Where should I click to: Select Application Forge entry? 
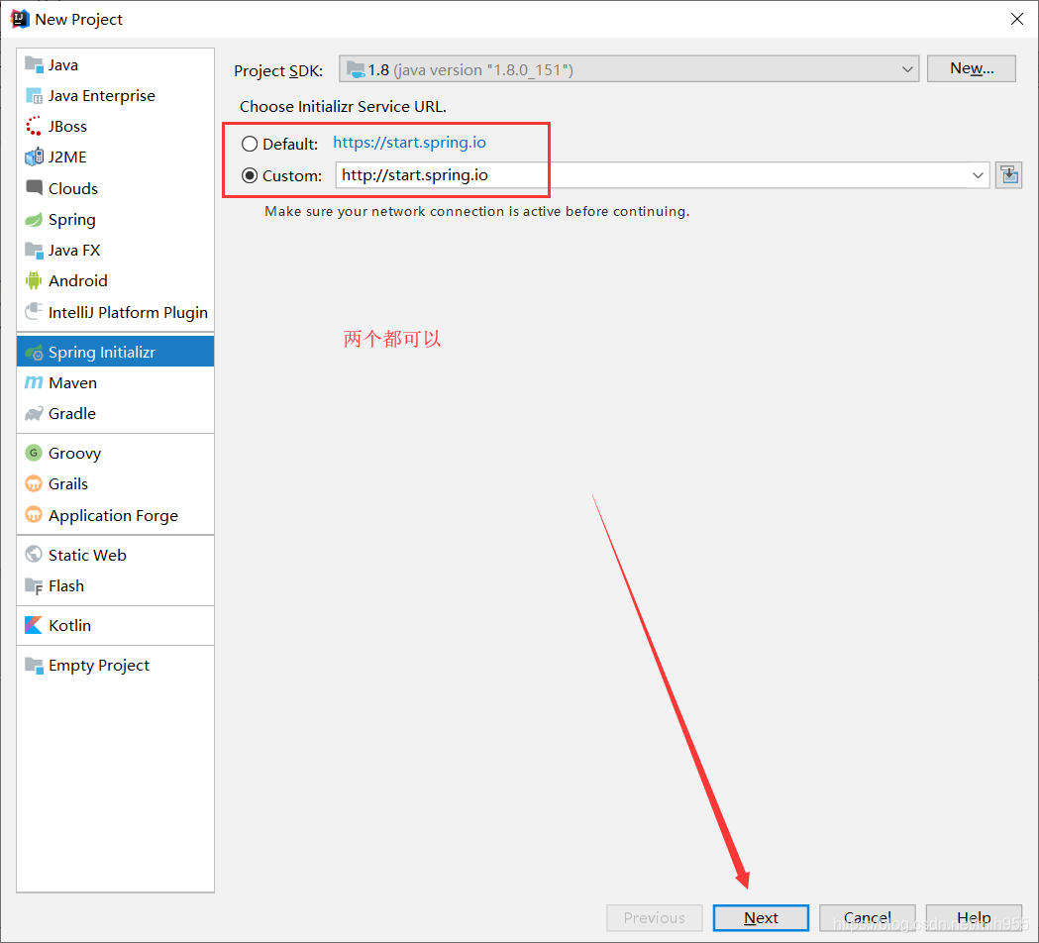pyautogui.click(x=115, y=515)
